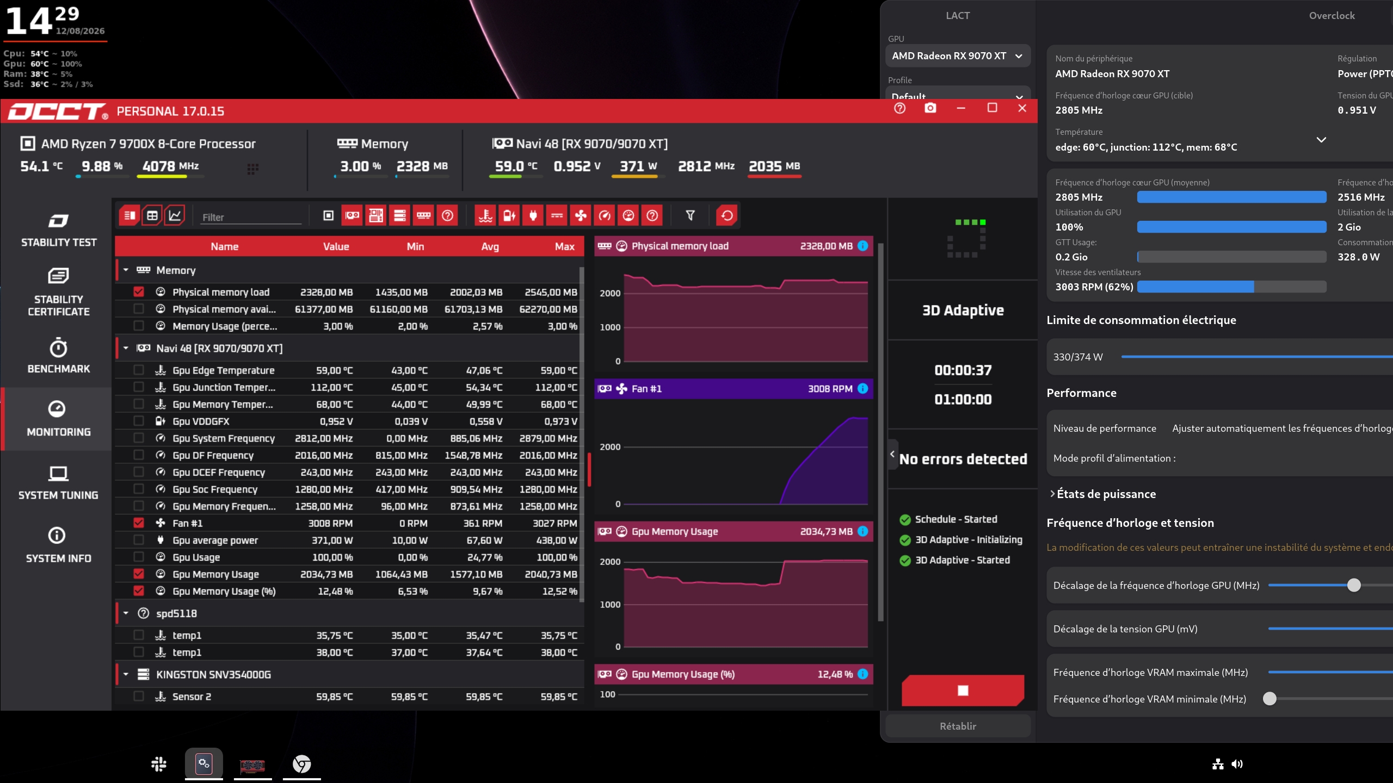Toggle the motherboard source filter icon
The image size is (1393, 783).
coord(376,216)
